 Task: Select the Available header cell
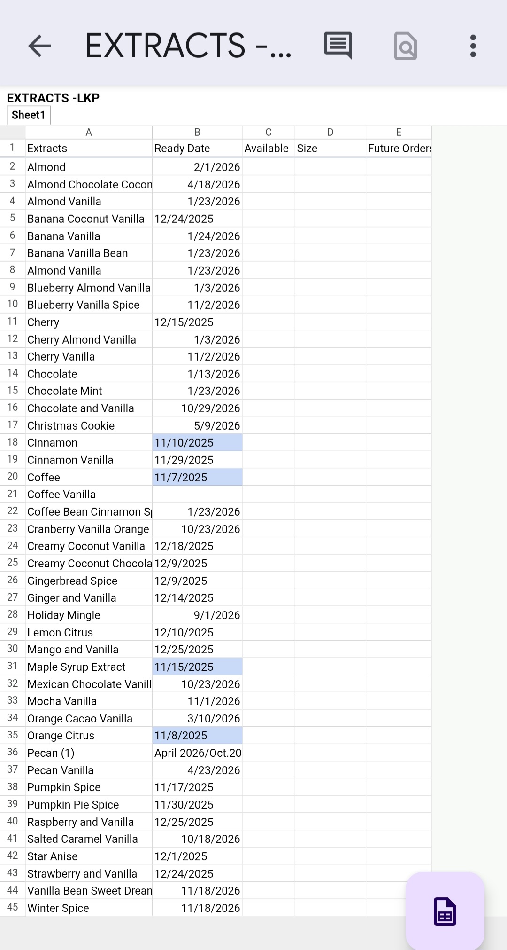[x=268, y=149]
